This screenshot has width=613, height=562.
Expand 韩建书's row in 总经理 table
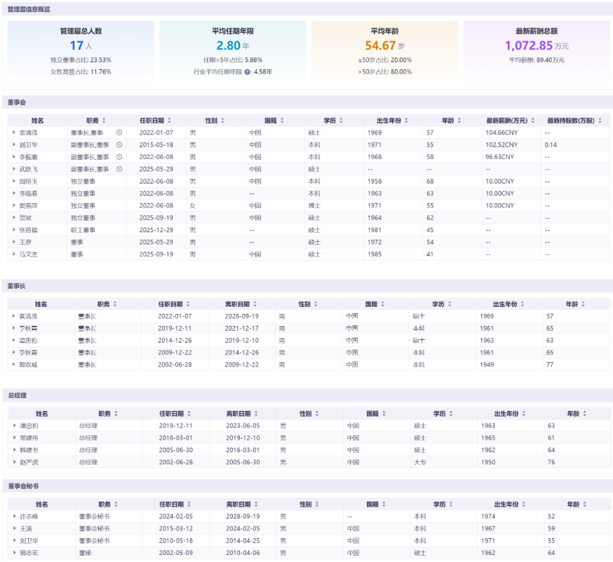[x=14, y=450]
